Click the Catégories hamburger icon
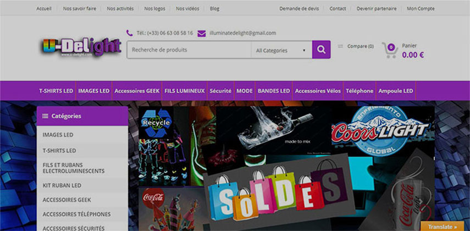Viewport: 470px width, 231px height. pyautogui.click(x=45, y=116)
